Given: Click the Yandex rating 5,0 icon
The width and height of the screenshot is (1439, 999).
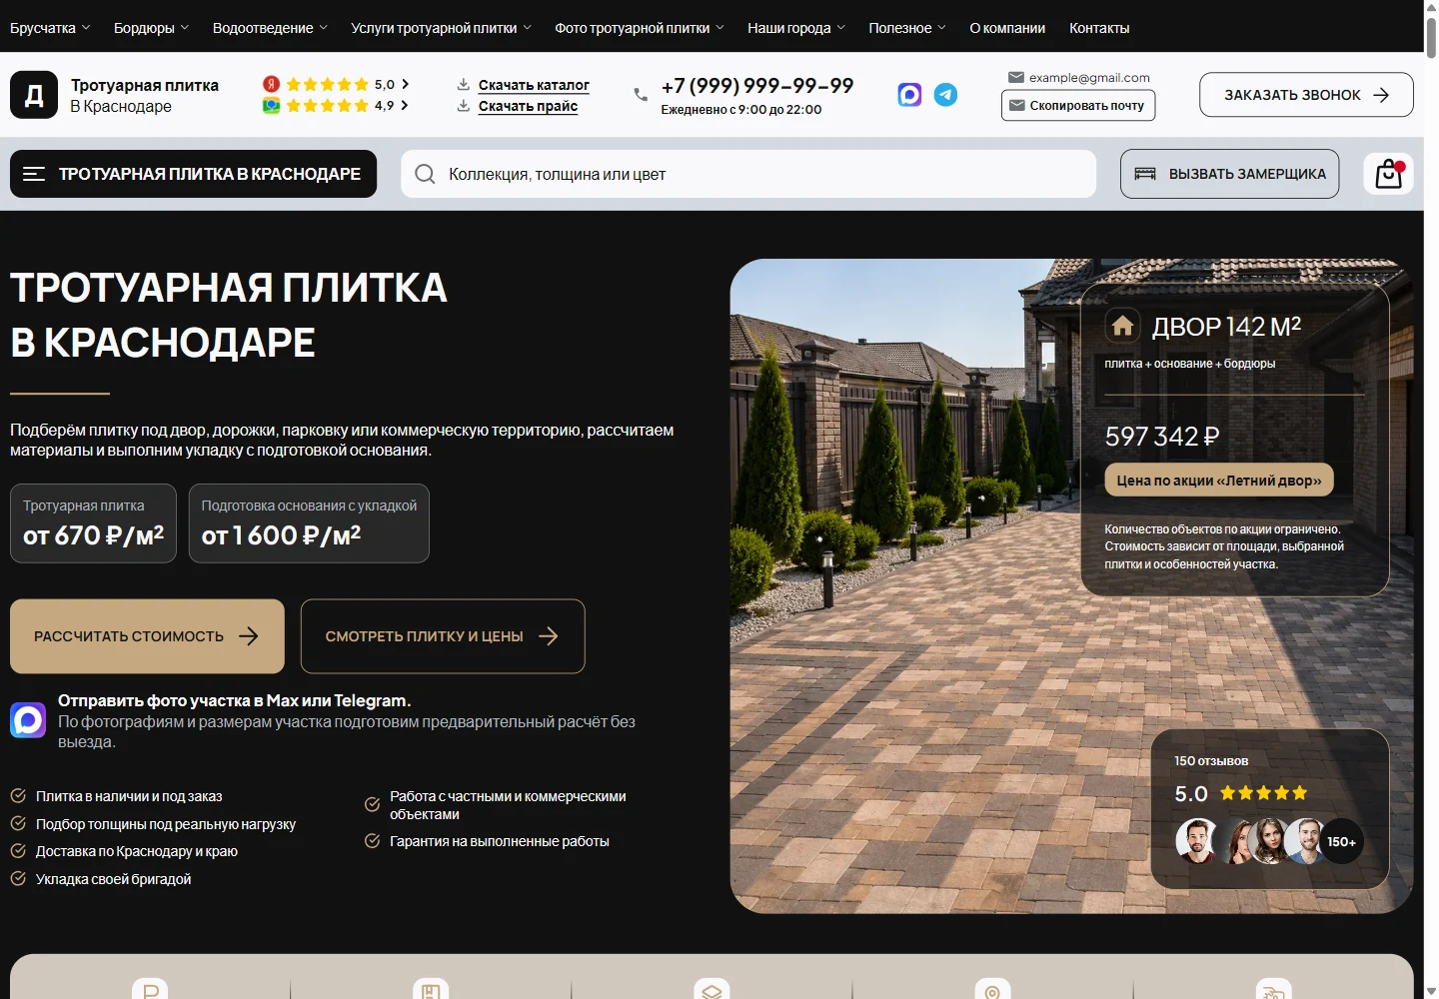Looking at the screenshot, I should (x=271, y=84).
